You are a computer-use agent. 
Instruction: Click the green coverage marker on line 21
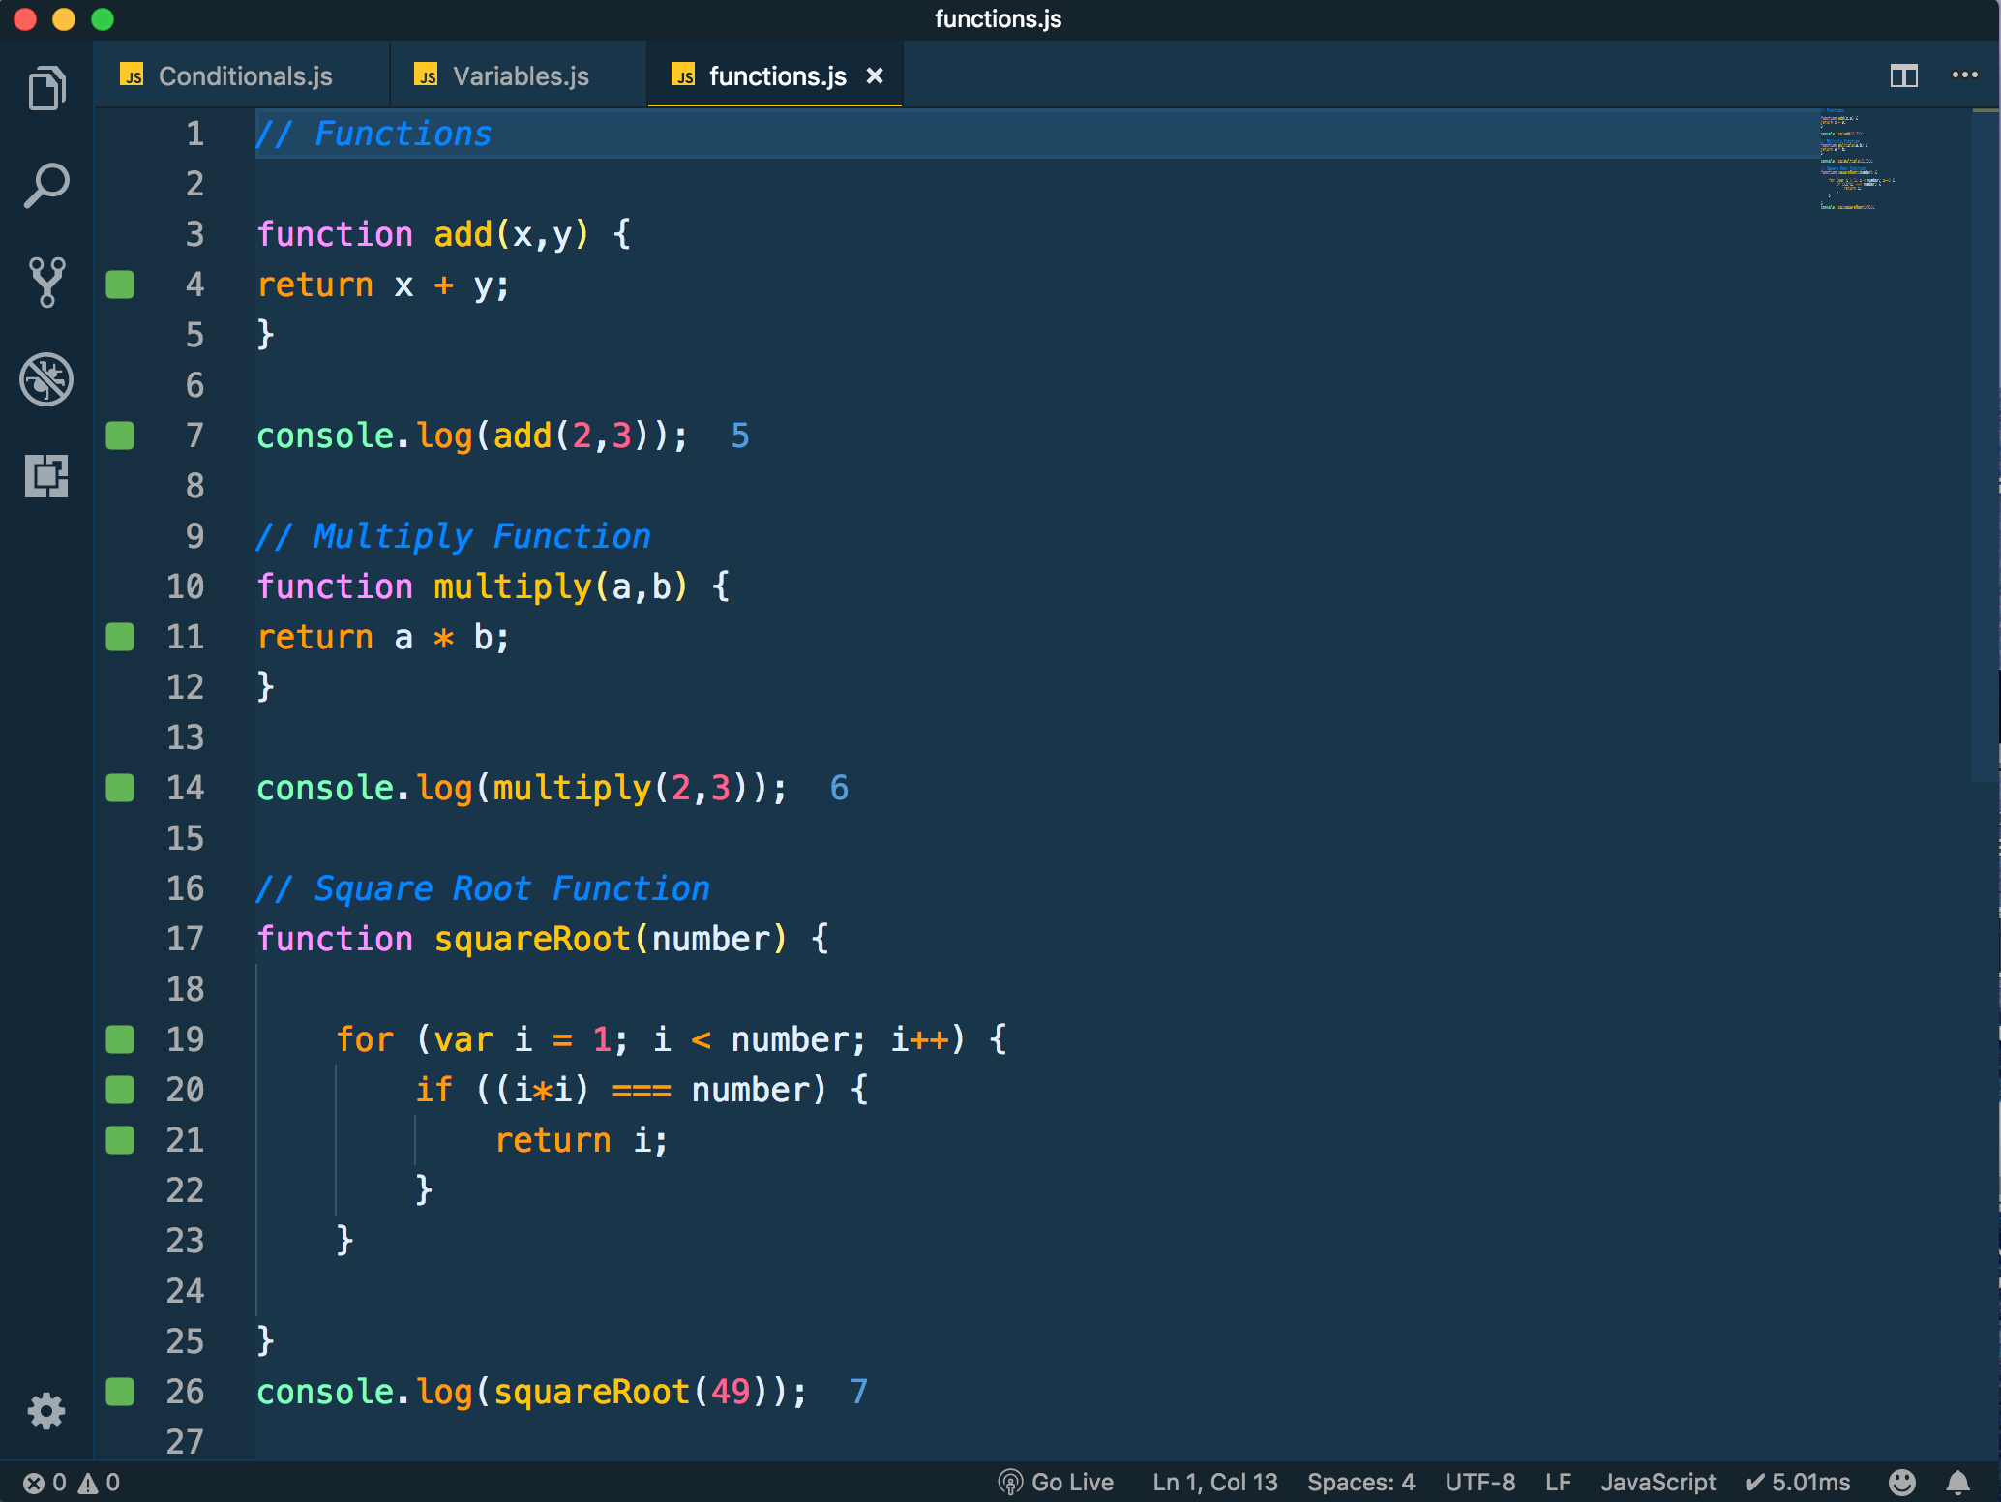coord(120,1140)
